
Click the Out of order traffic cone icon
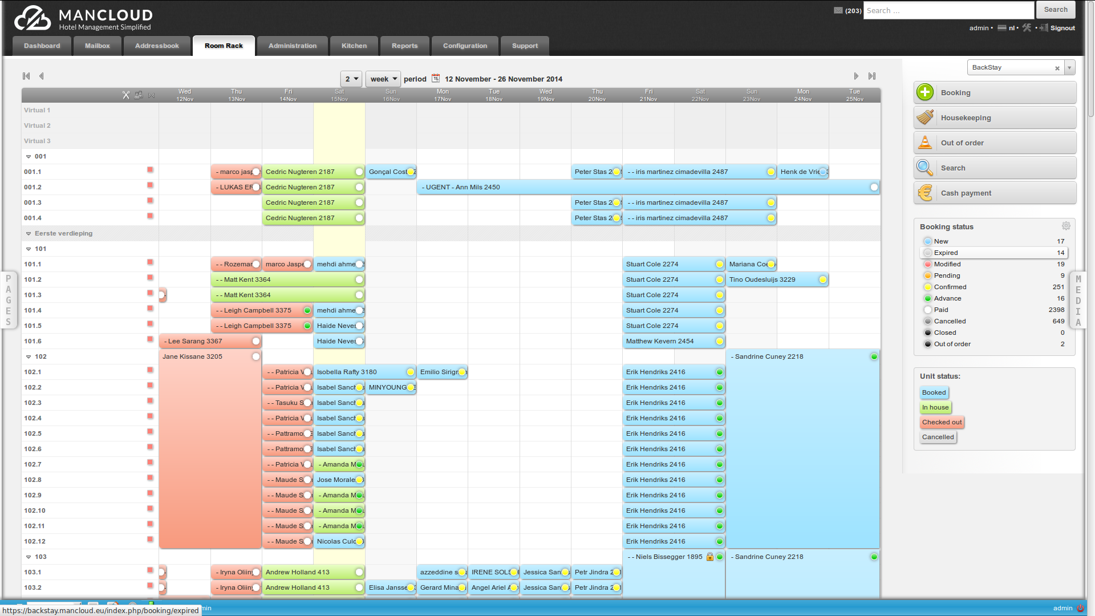924,143
